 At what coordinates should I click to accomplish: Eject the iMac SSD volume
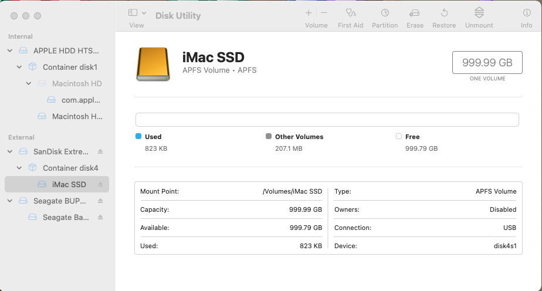[100, 184]
